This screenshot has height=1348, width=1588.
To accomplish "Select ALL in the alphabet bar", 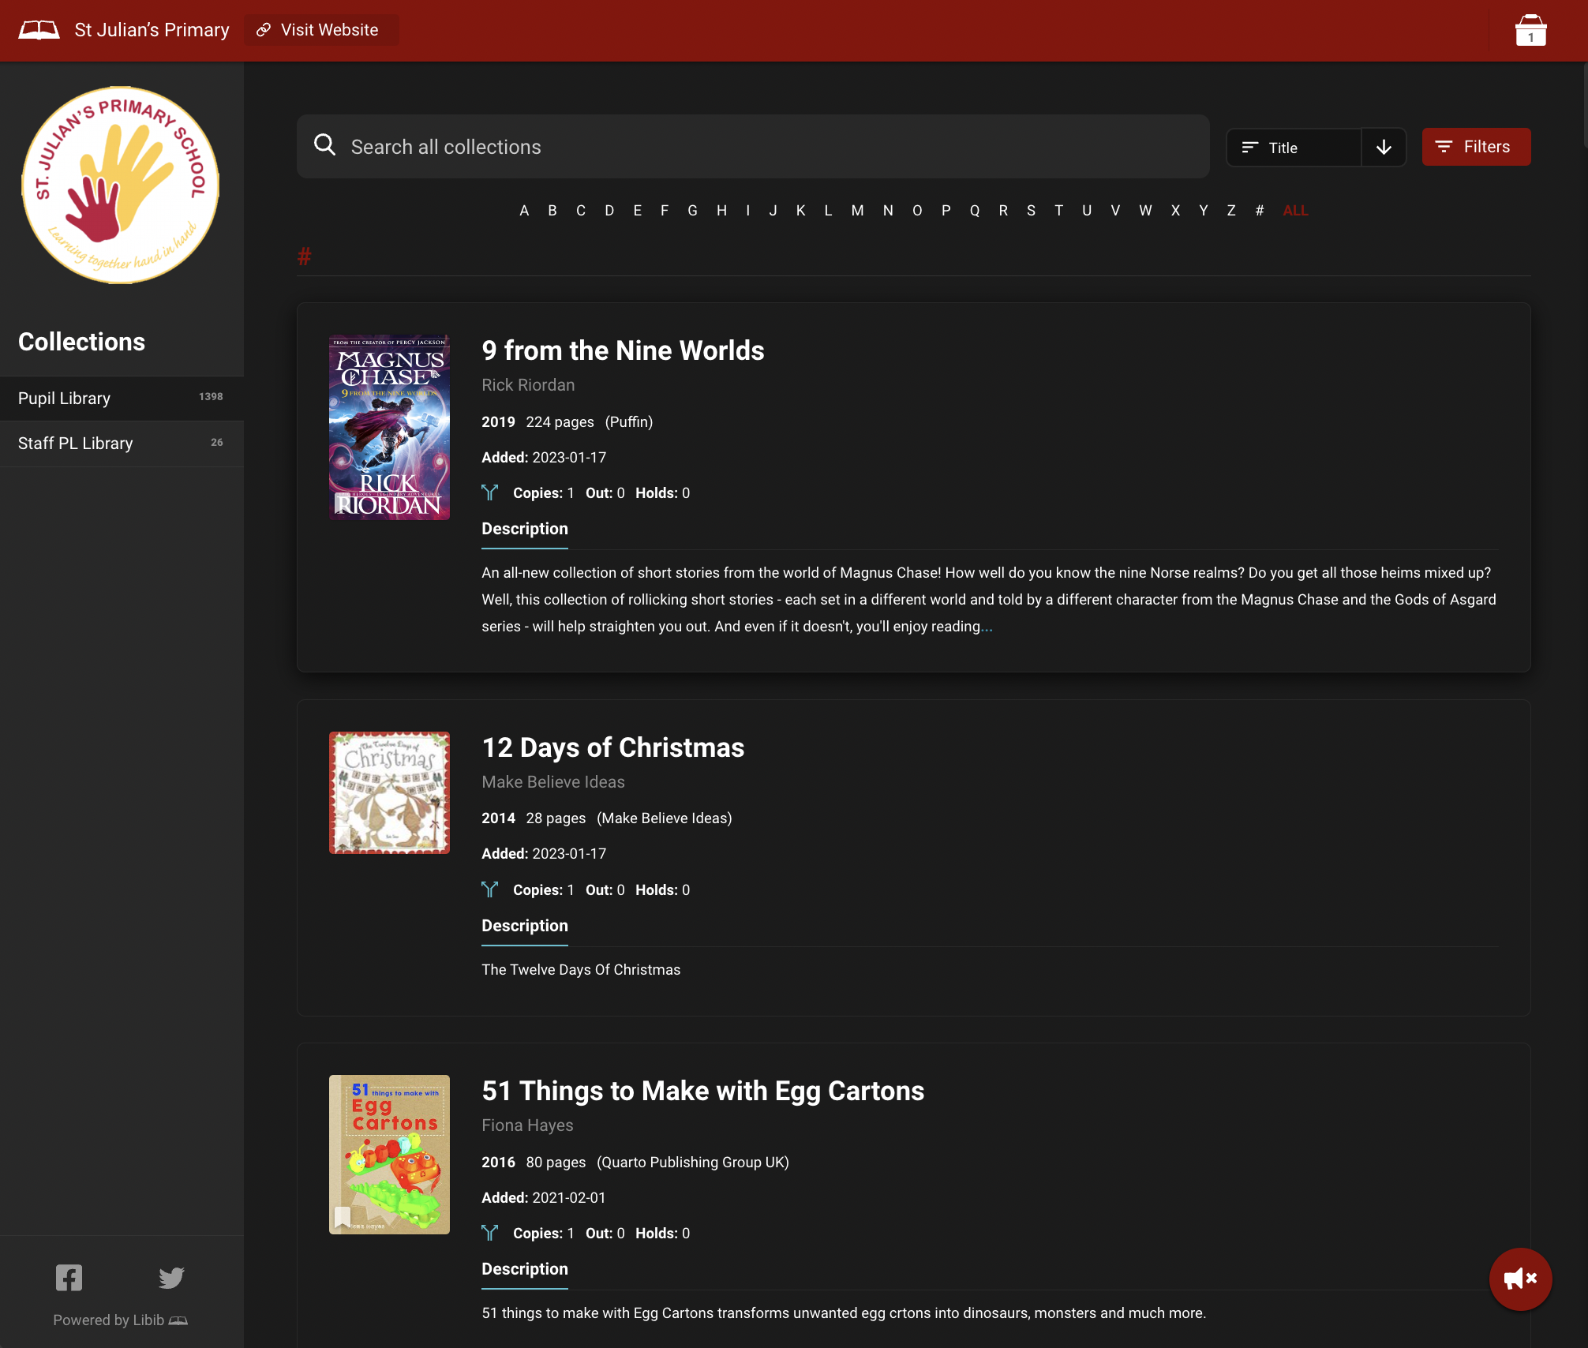I will (1295, 211).
